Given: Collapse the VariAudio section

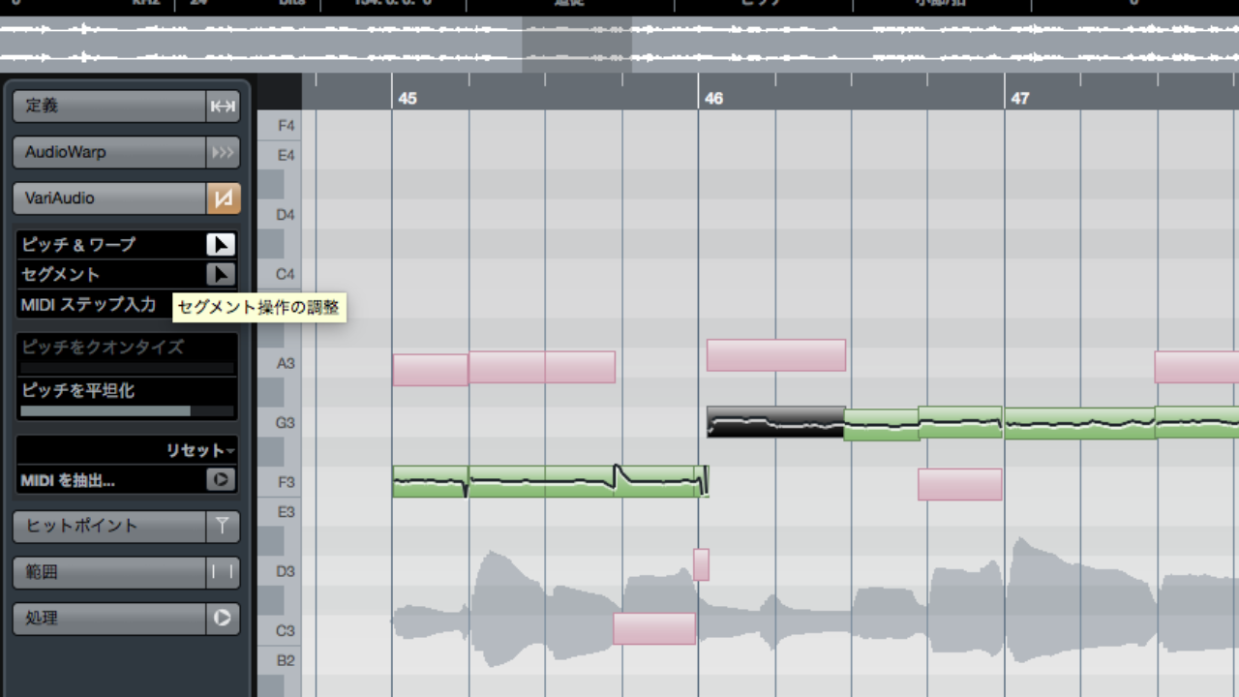Looking at the screenshot, I should point(109,197).
